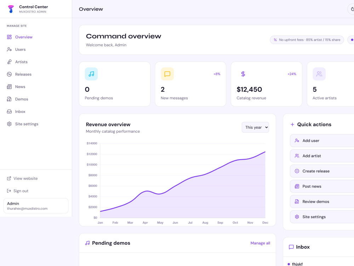
Task: Click Manage all in Pending demos
Action: (260, 243)
